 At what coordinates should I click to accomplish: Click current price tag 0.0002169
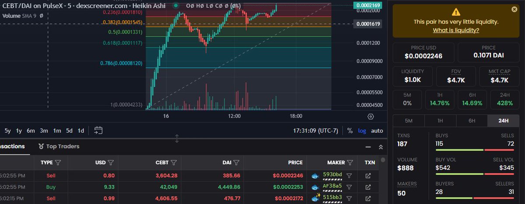click(x=368, y=5)
